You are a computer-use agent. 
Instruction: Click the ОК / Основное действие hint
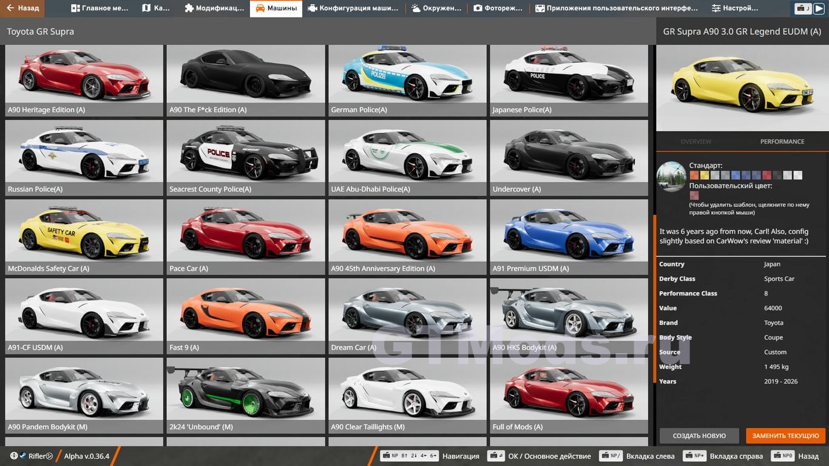tap(540, 456)
